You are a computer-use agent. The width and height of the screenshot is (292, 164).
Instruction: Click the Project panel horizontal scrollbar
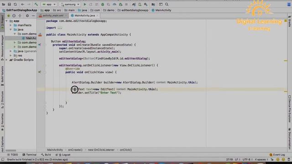click(11, 150)
